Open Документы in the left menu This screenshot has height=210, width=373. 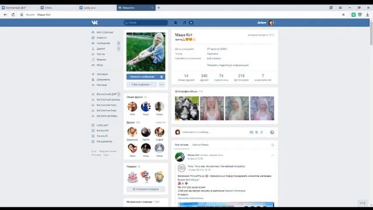[x=103, y=80]
